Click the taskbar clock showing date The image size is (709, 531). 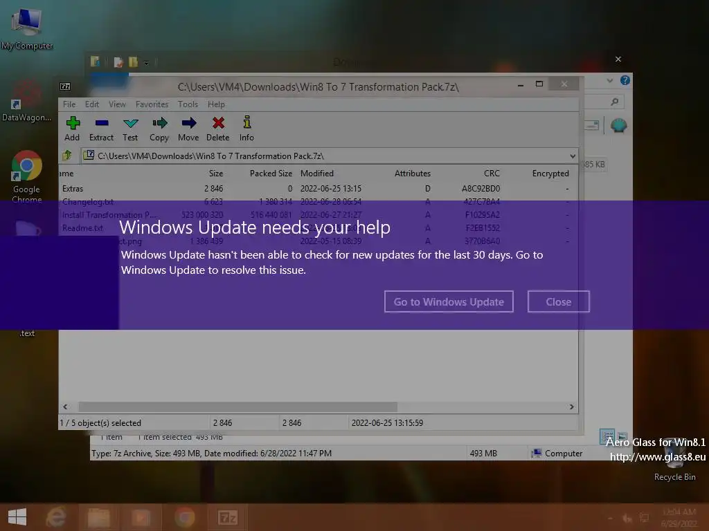click(679, 518)
